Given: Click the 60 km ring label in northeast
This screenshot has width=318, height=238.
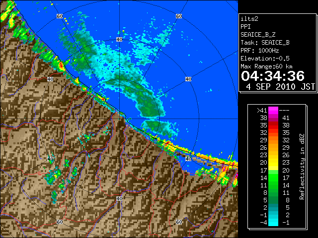Looking at the screenshot, I should coord(179,16).
